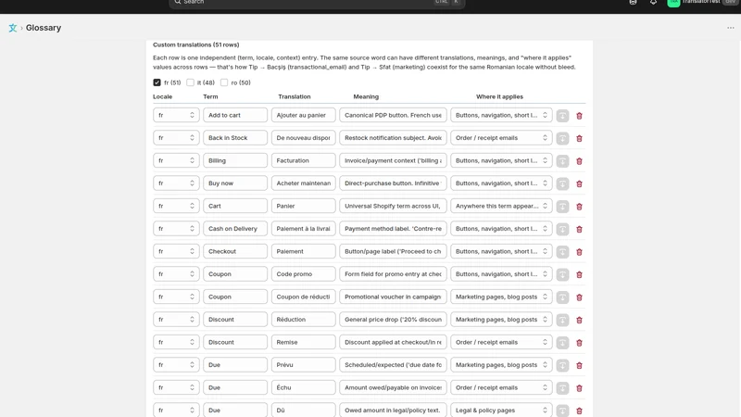Change where-it-applies for Back in Stock

501,137
